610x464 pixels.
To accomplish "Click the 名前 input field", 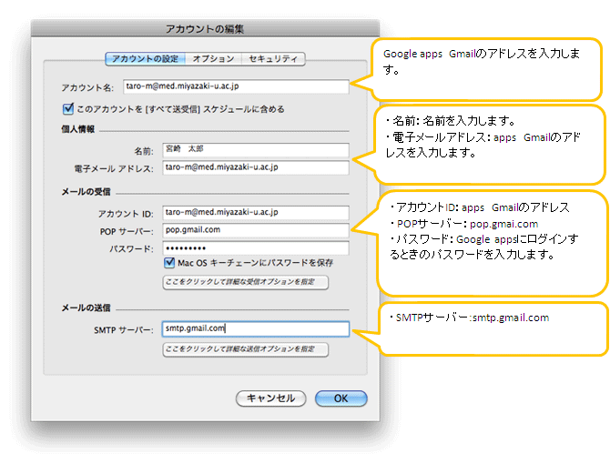I will [255, 149].
